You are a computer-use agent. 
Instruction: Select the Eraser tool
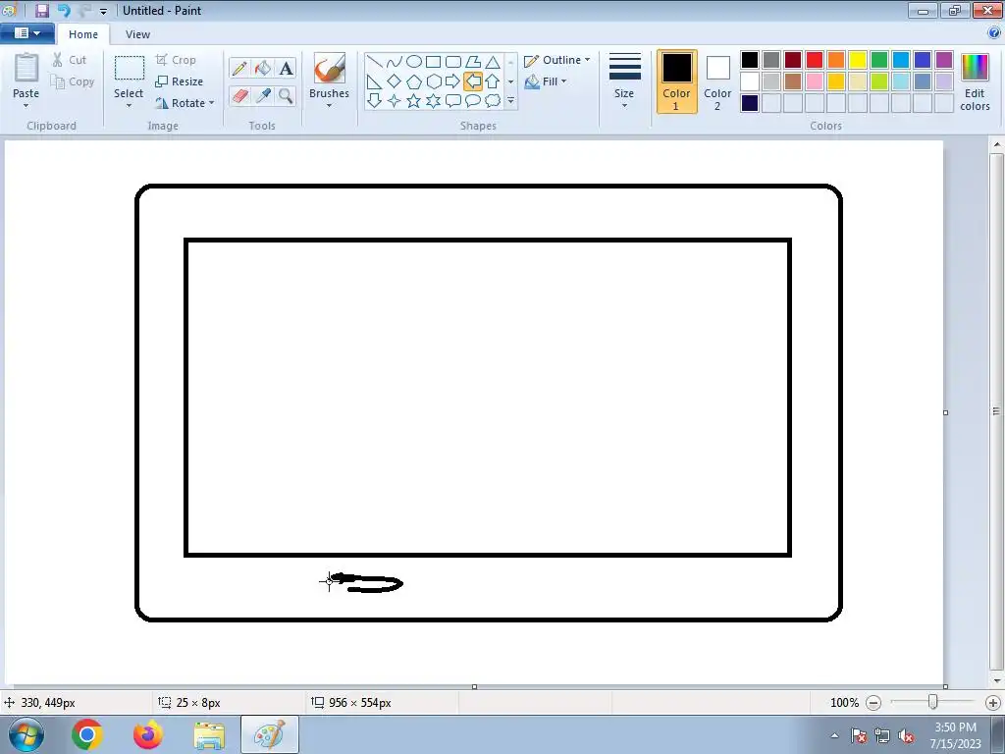point(239,95)
